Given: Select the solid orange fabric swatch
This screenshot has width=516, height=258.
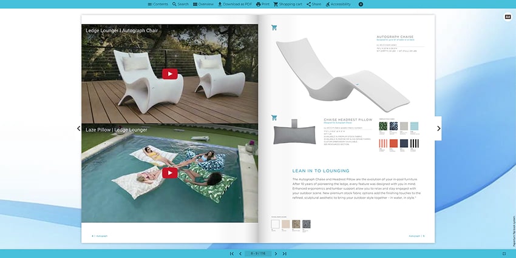Looking at the screenshot, I should pyautogui.click(x=393, y=144).
